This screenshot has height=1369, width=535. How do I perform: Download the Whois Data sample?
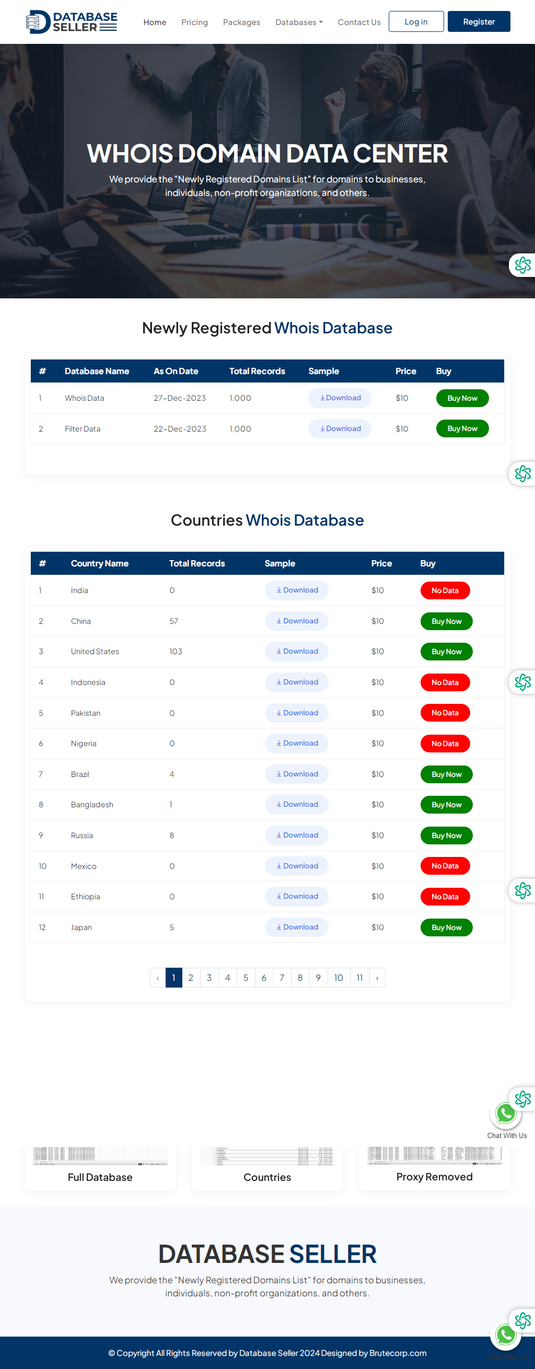click(x=340, y=398)
